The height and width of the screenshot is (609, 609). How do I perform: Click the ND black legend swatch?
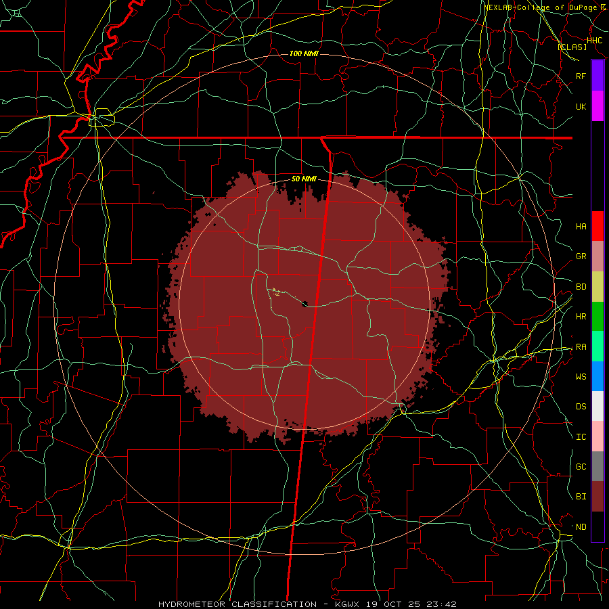click(597, 526)
